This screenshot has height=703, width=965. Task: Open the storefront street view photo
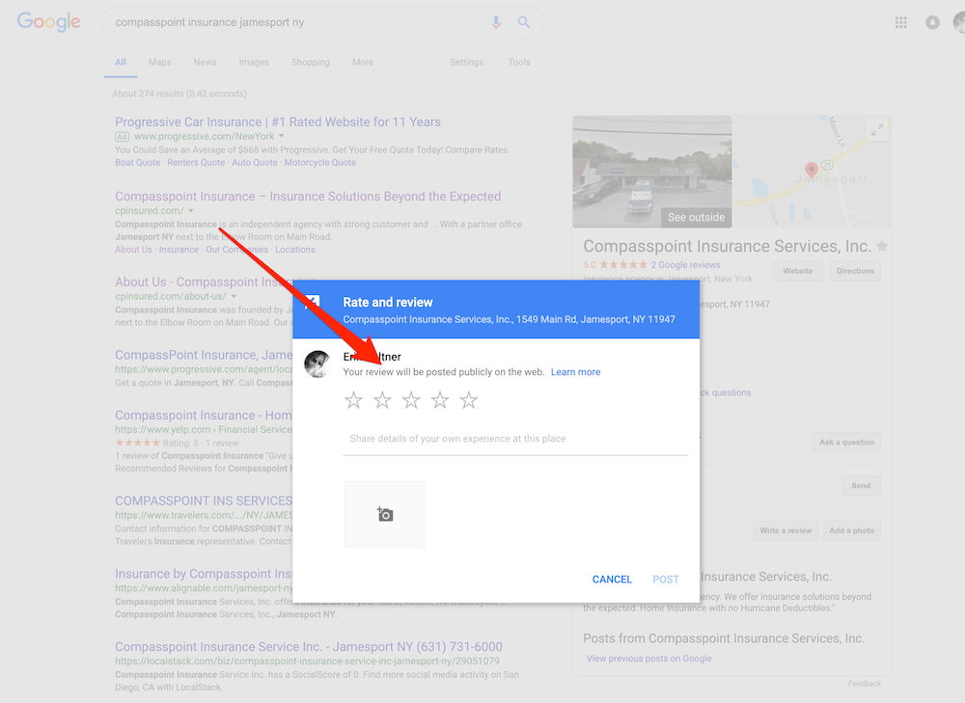click(x=652, y=172)
